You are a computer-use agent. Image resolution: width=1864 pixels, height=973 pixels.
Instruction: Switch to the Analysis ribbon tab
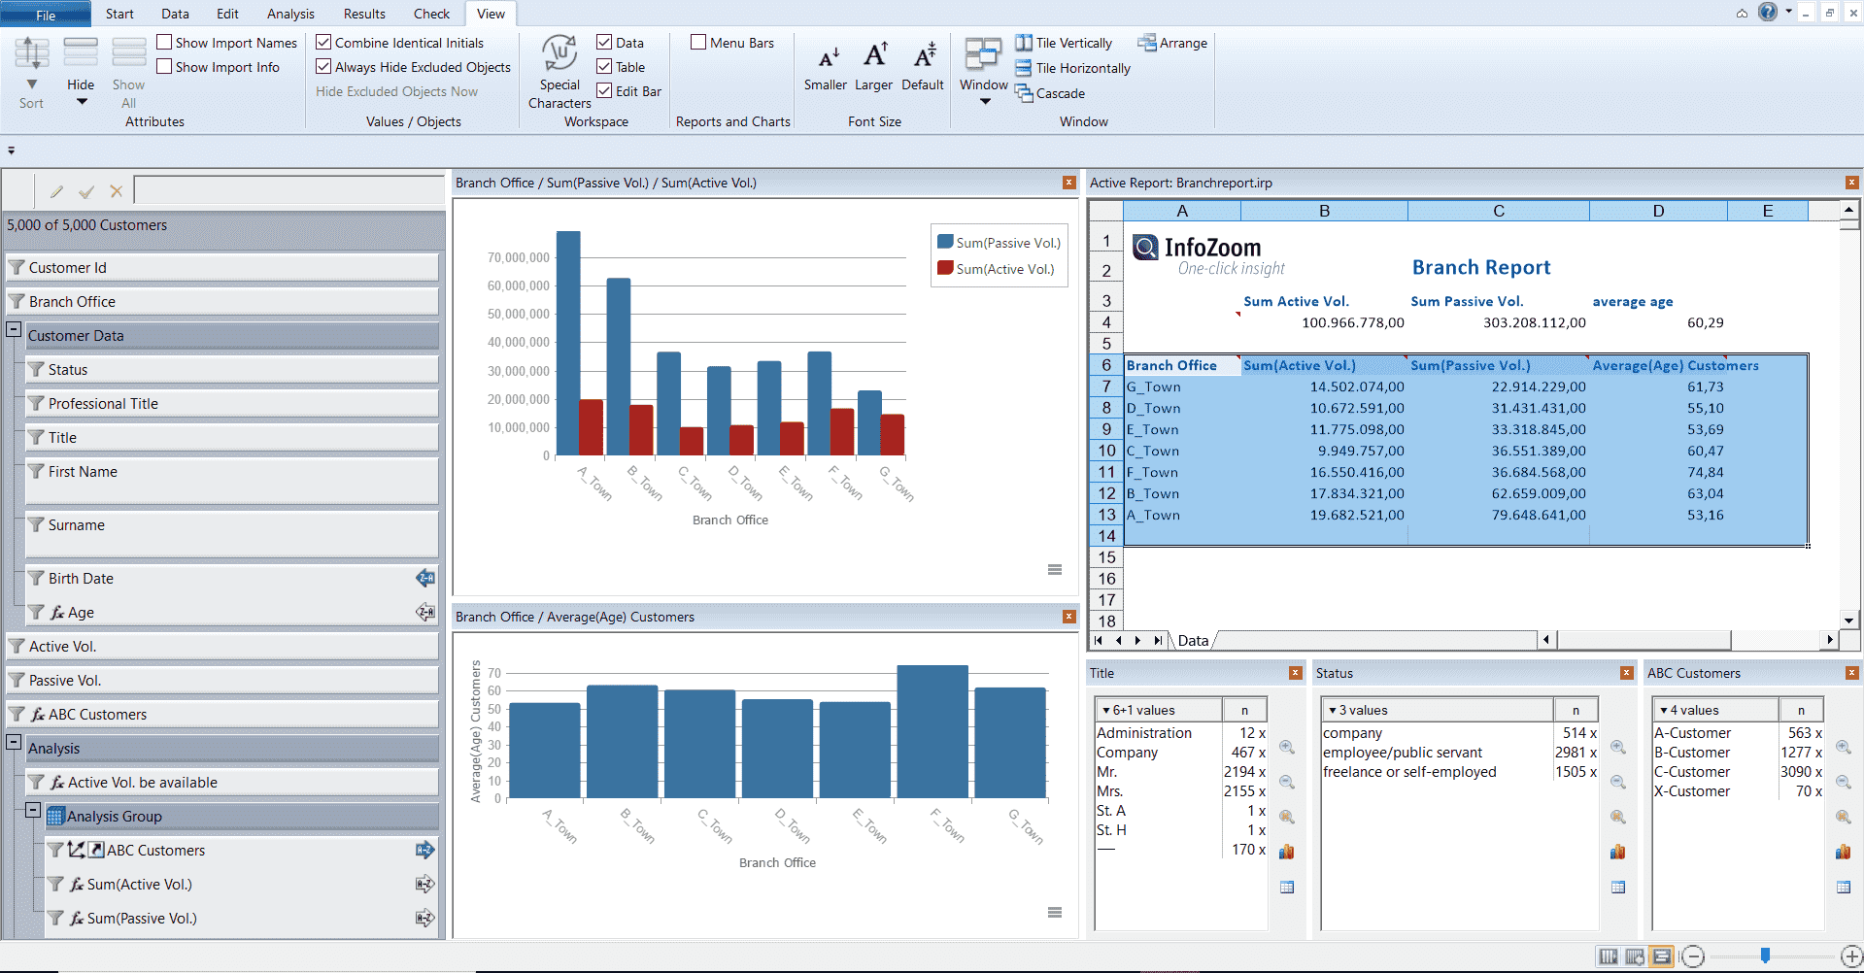coord(290,14)
